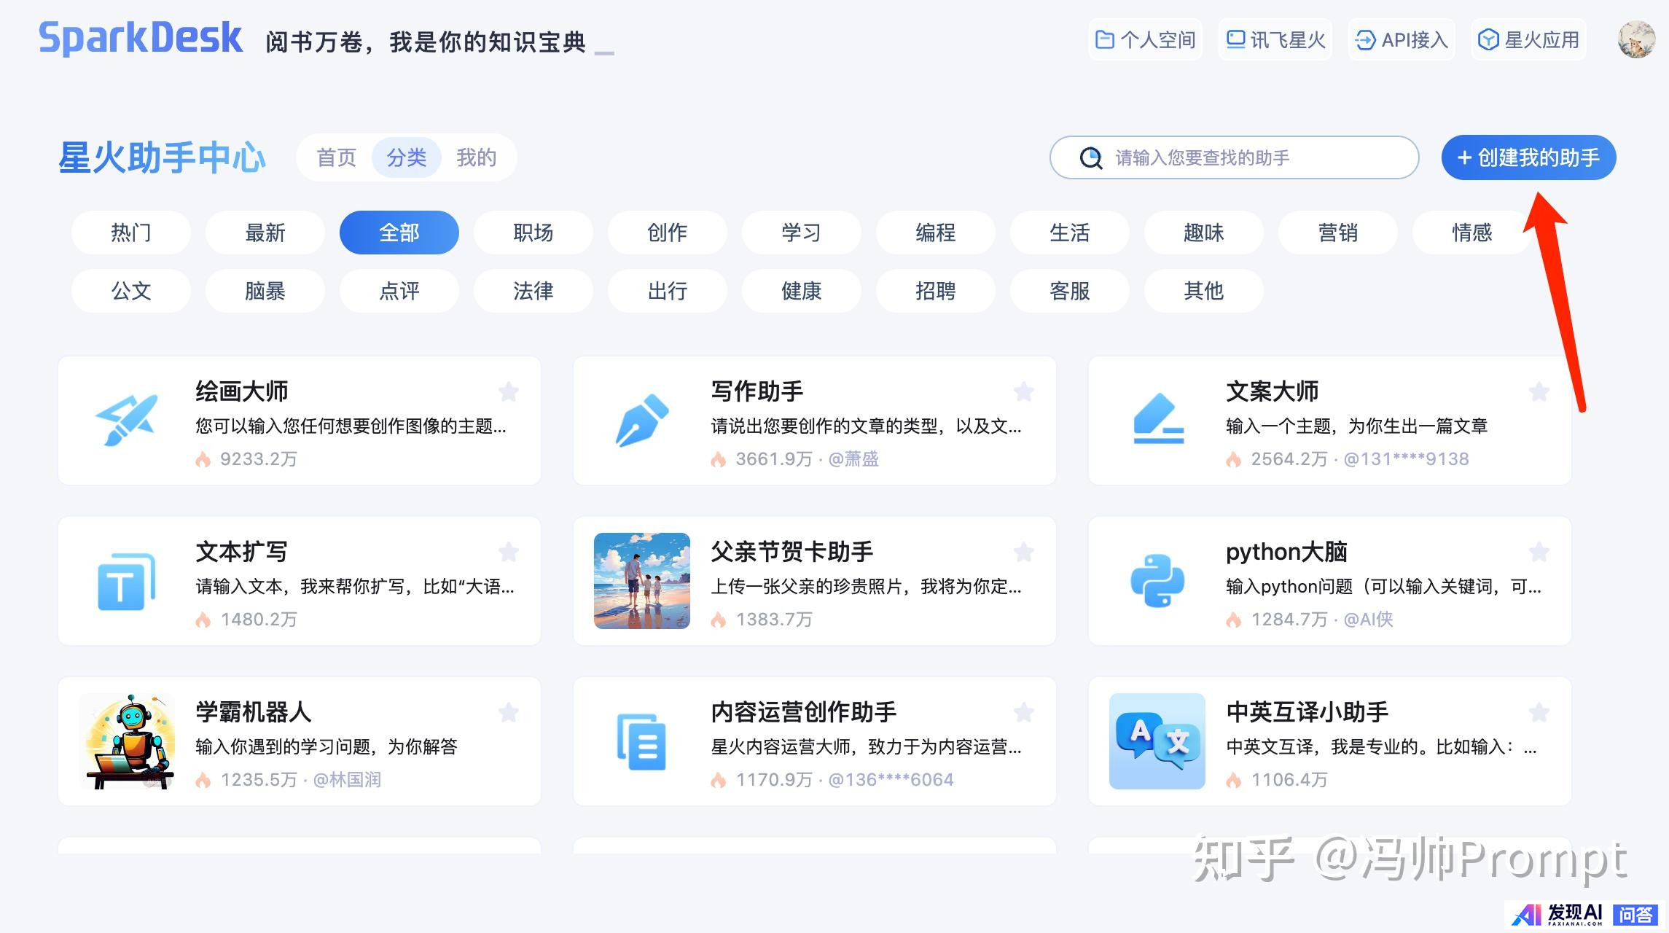Viewport: 1669px width, 933px height.
Task: Favorite 绘画大师 with its star
Action: tap(509, 392)
